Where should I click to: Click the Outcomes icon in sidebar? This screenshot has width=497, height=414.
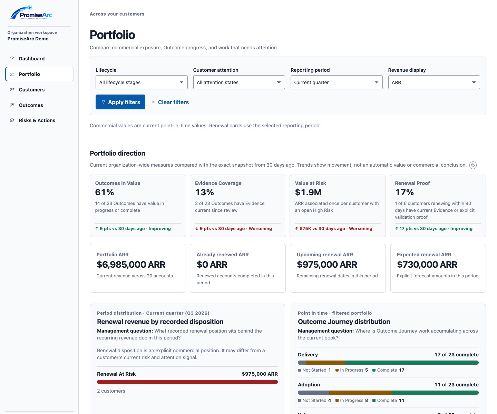click(x=12, y=105)
